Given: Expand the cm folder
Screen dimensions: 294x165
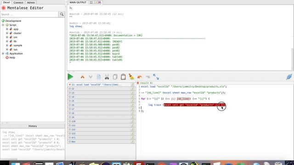Looking at the screenshot, I should (7, 37).
